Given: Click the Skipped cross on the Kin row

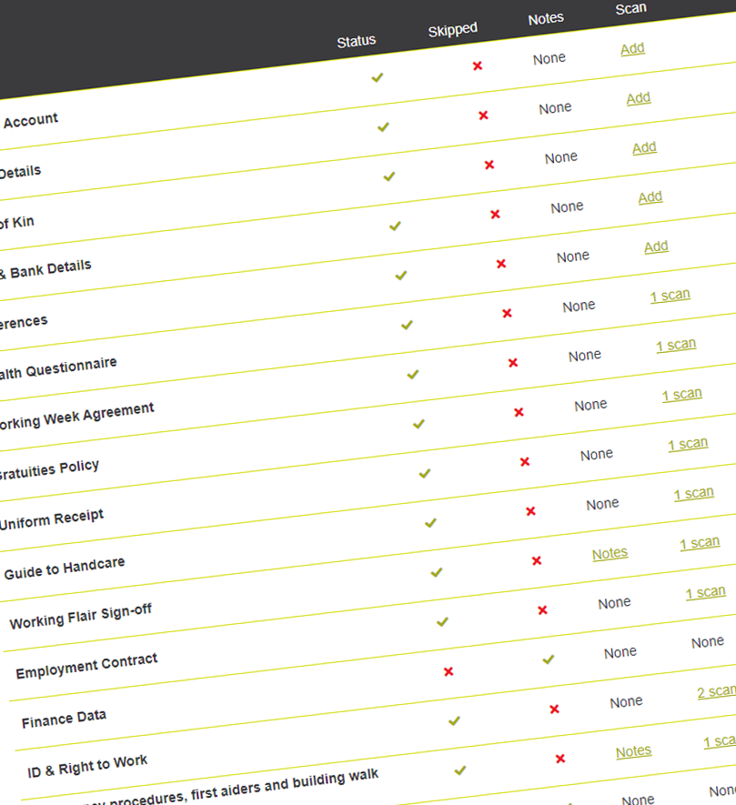Looking at the screenshot, I should point(489,165).
